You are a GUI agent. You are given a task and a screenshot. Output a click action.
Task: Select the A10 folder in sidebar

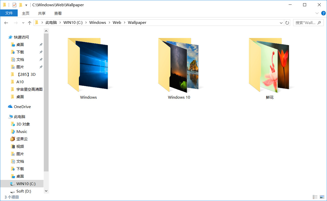tap(20, 82)
